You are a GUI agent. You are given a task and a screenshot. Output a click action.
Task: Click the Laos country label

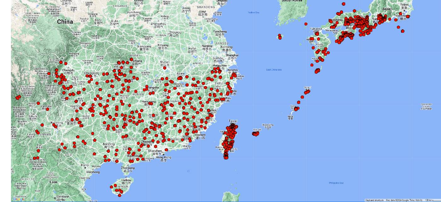(54, 182)
